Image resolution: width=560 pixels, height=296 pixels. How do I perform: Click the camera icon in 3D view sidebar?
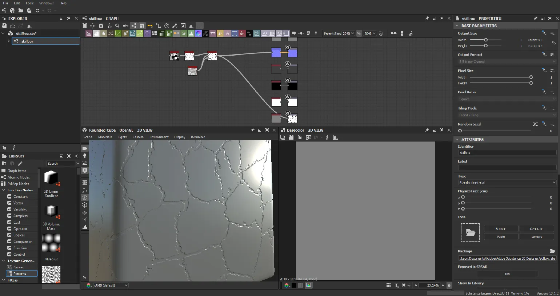tap(85, 148)
